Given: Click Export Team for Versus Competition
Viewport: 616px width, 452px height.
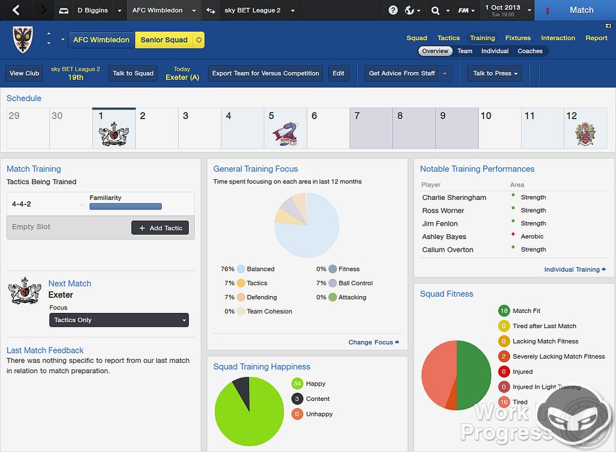Looking at the screenshot, I should 265,73.
